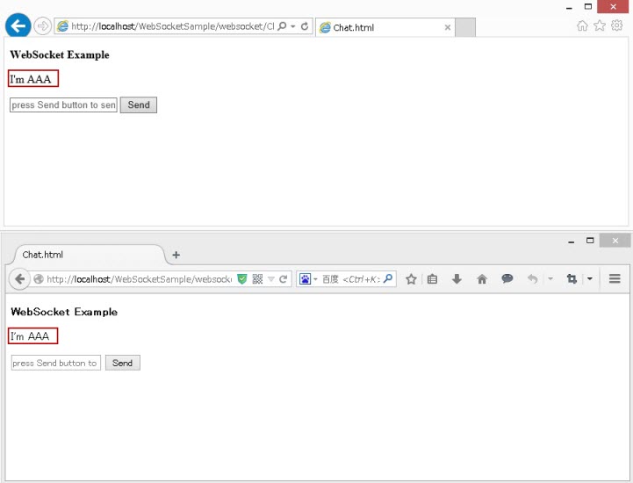
Task: Click the crop screenshot icon in Firefox toolbar
Action: point(572,278)
